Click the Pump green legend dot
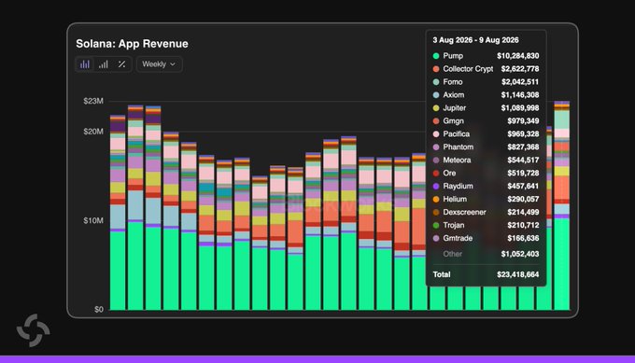The width and height of the screenshot is (635, 363). (436, 56)
